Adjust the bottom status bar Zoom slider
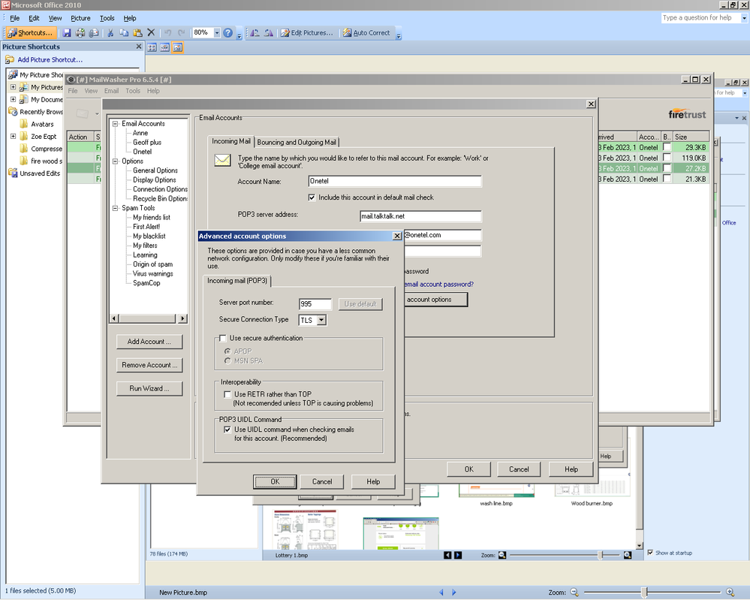 [644, 592]
